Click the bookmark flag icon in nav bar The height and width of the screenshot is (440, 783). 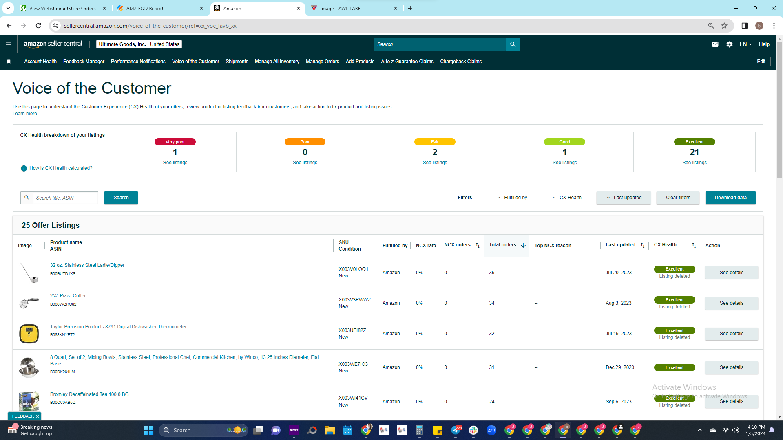click(x=9, y=62)
